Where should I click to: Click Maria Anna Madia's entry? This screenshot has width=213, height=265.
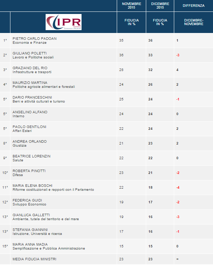pyautogui.click(x=49, y=246)
